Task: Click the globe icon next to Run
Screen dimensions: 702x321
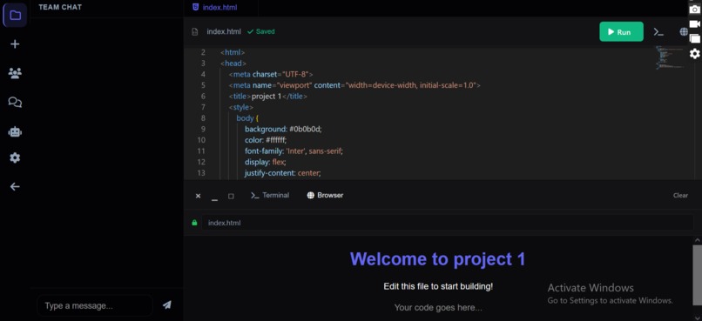Action: pos(684,31)
